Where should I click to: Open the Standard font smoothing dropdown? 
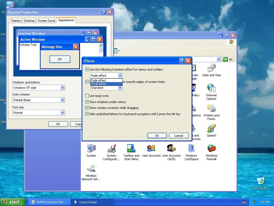pos(120,88)
